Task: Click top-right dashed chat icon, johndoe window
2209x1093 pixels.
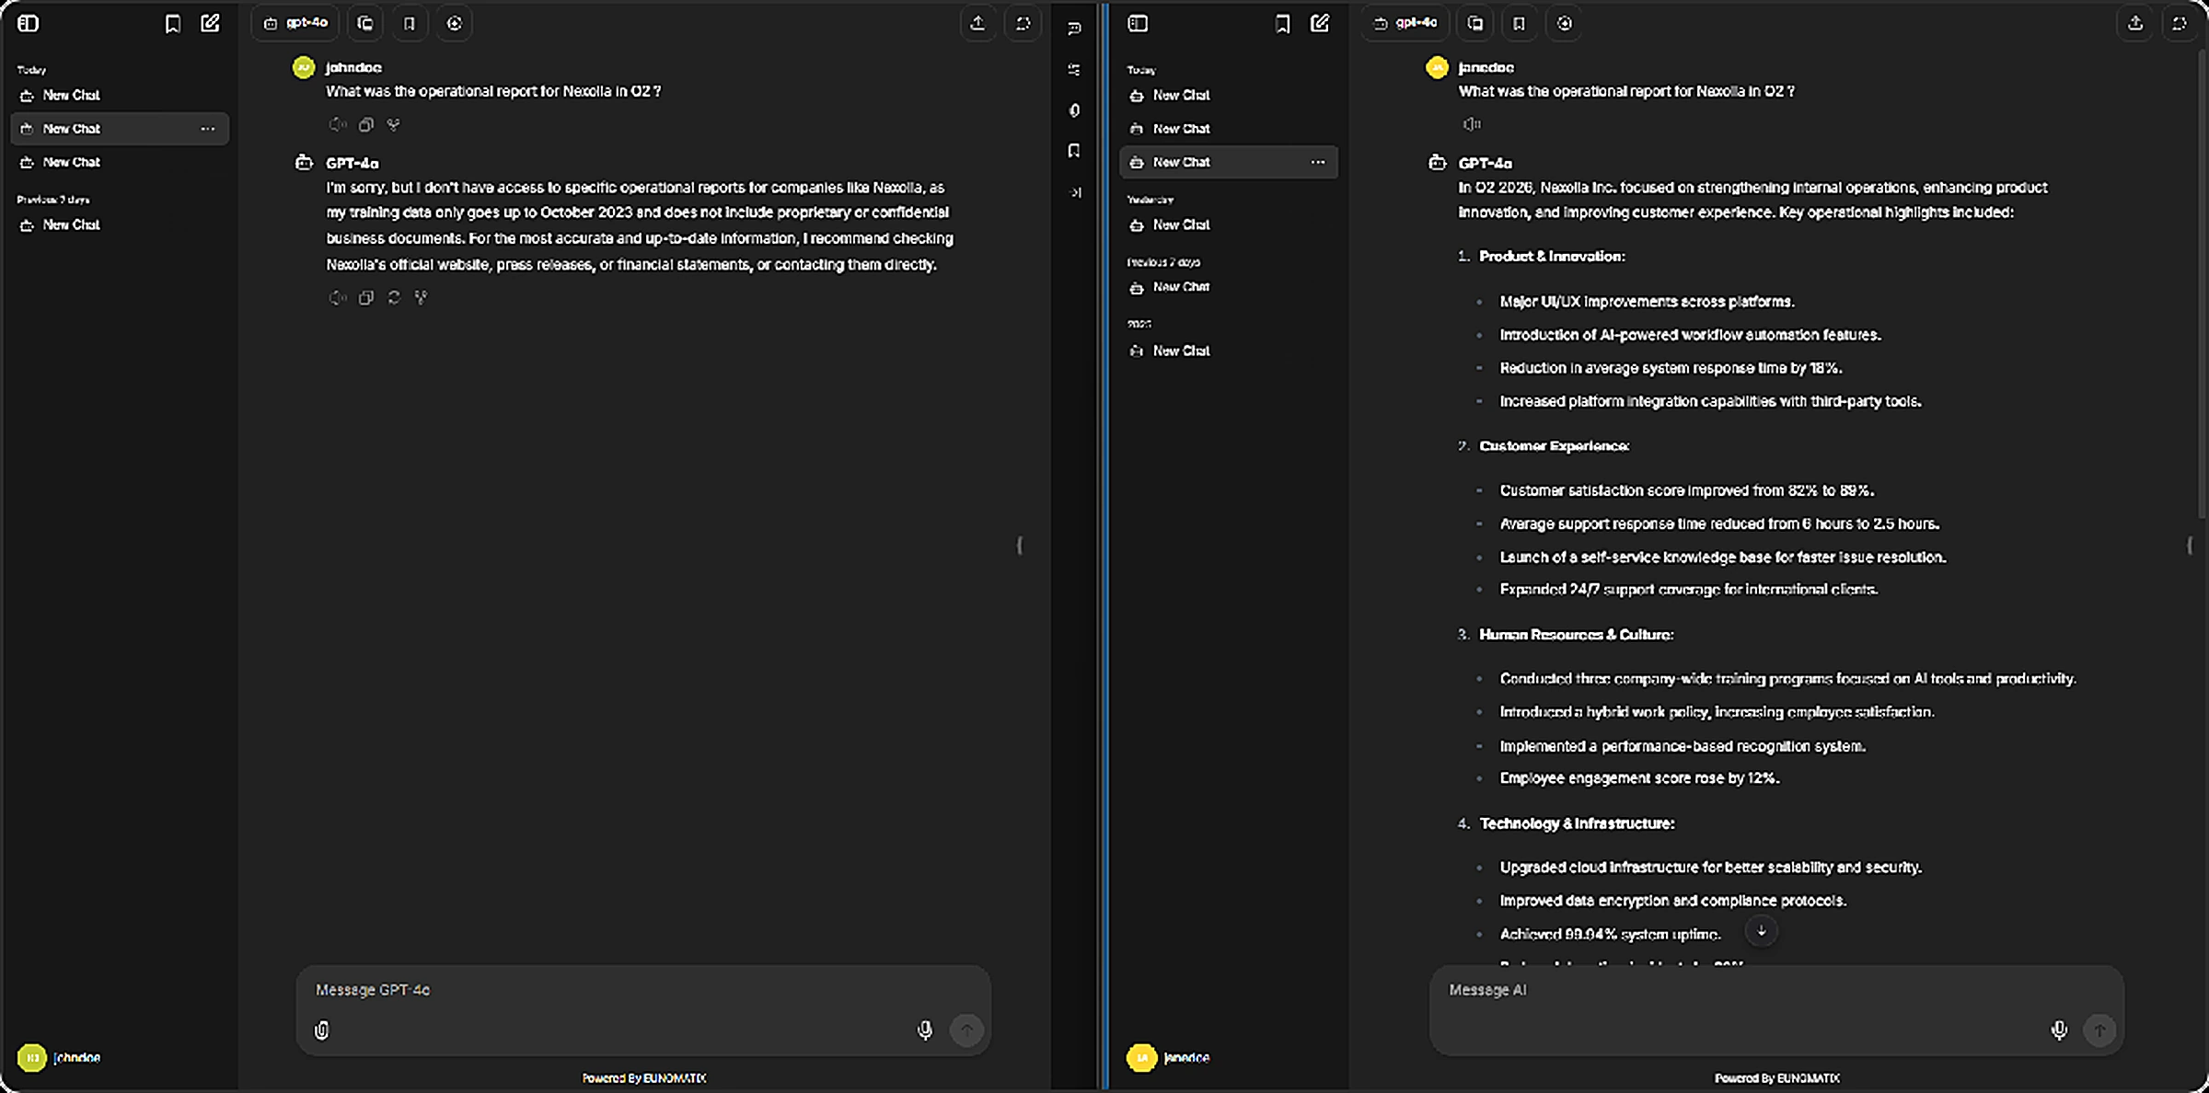Action: point(1024,24)
